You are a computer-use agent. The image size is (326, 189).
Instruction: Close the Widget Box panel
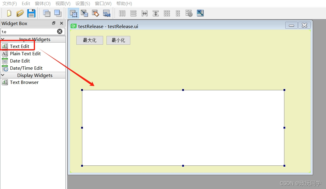click(x=61, y=23)
